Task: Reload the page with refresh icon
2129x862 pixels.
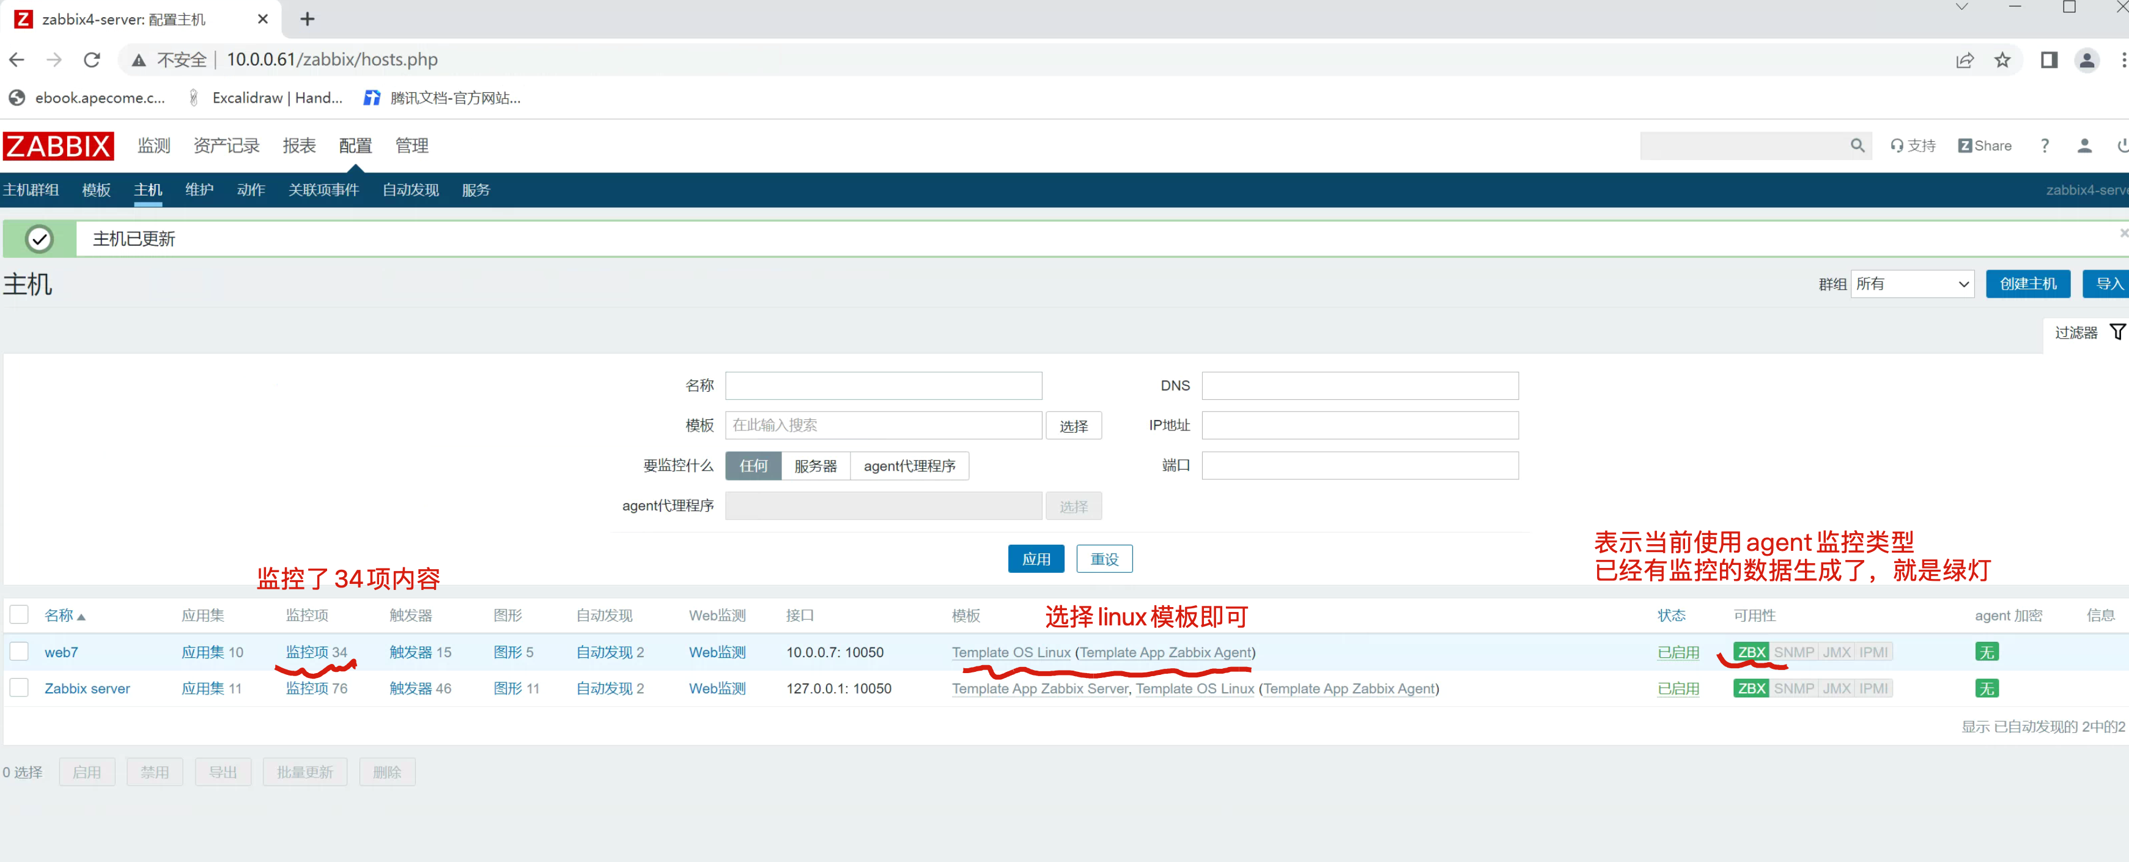Action: coord(92,59)
